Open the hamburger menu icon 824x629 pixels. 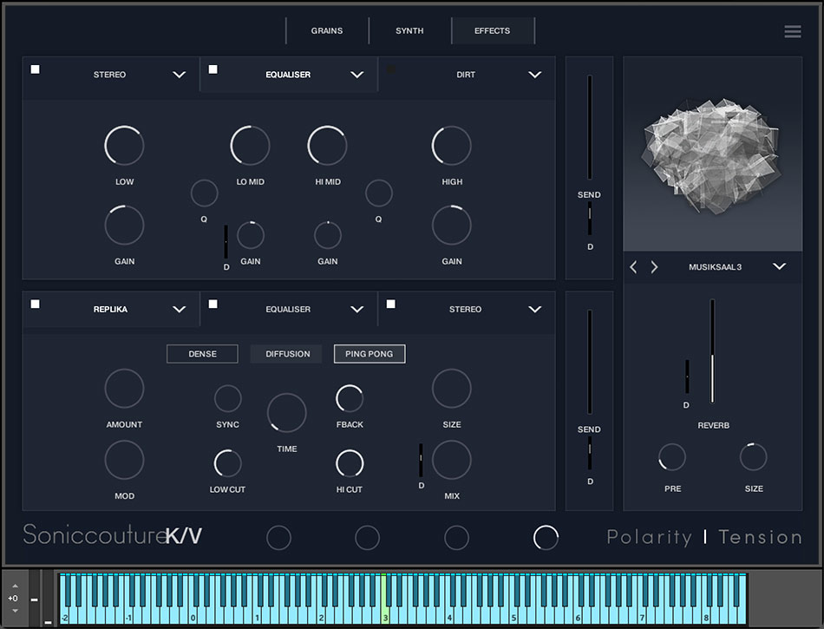pos(792,31)
